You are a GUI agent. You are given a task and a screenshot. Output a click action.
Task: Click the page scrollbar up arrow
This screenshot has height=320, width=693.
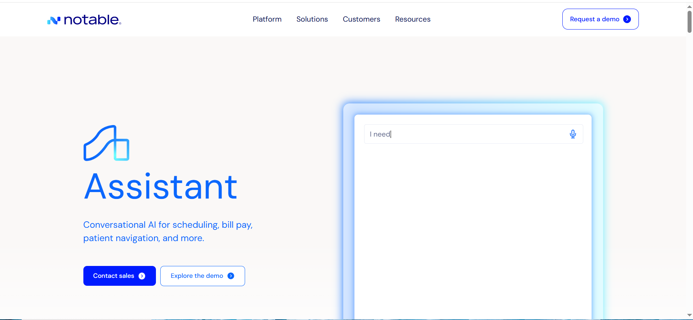click(x=689, y=6)
